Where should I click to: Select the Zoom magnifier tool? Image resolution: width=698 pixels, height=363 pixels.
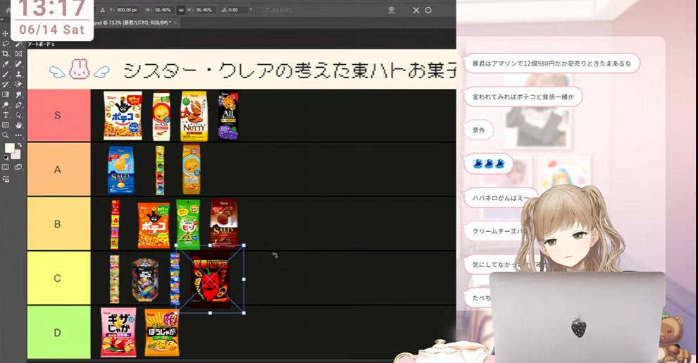point(6,135)
